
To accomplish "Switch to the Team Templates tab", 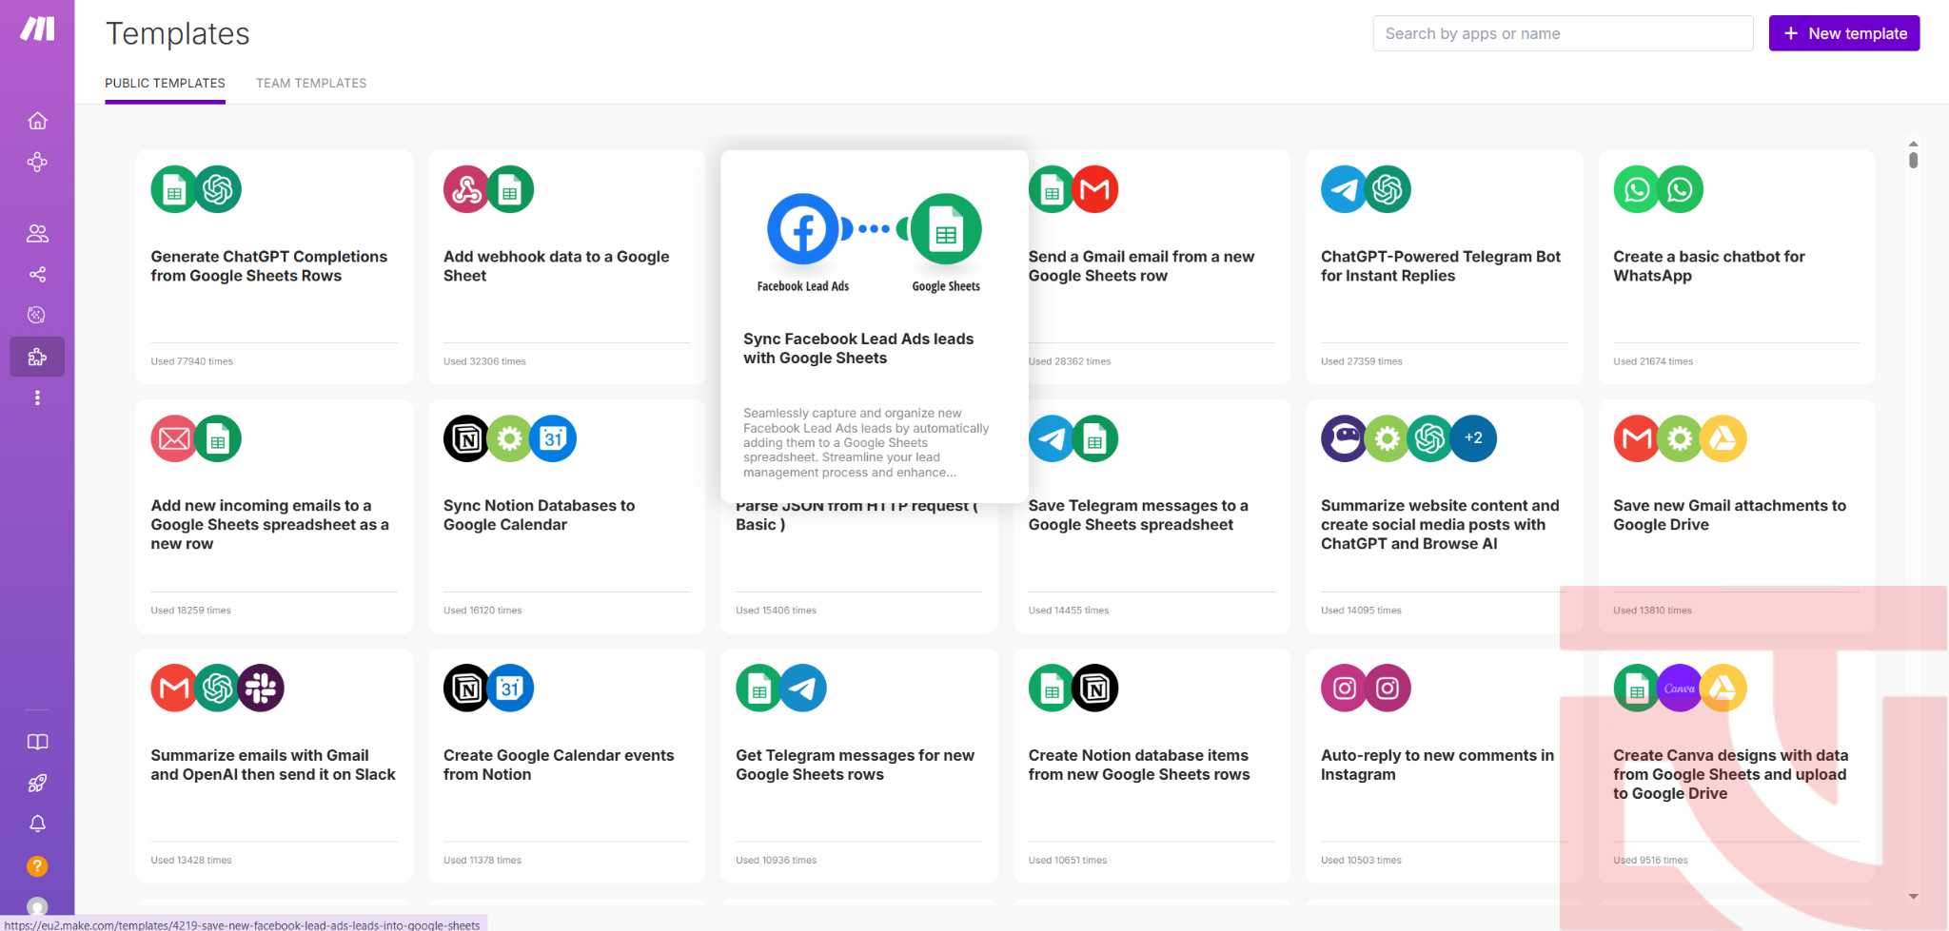I will (311, 84).
